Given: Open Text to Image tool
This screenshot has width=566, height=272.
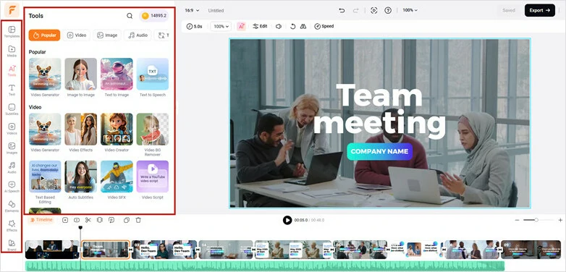Looking at the screenshot, I should [x=117, y=77].
